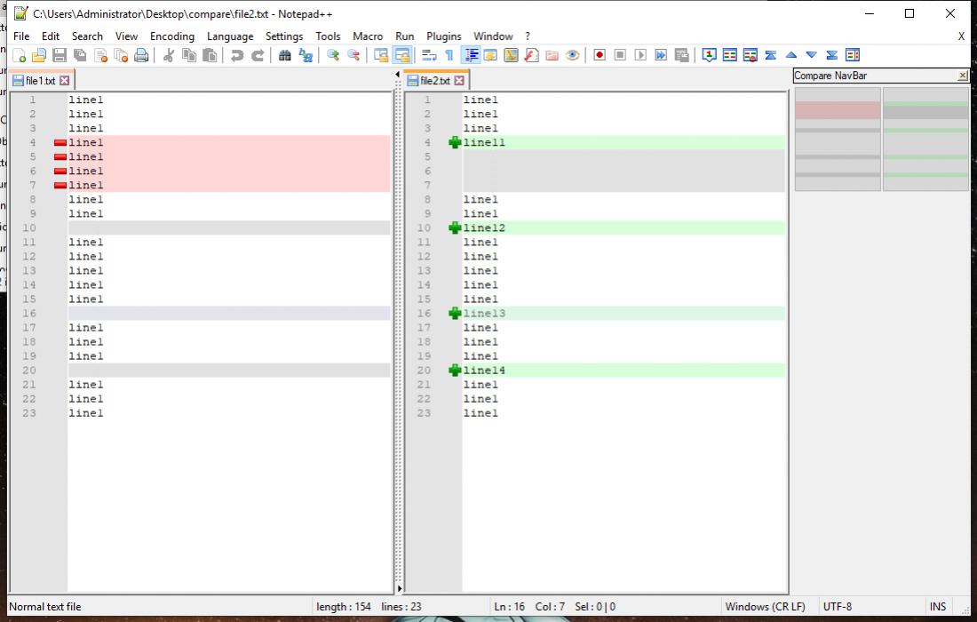Open Folder as Workspace icon
This screenshot has width=977, height=622.
[x=552, y=55]
